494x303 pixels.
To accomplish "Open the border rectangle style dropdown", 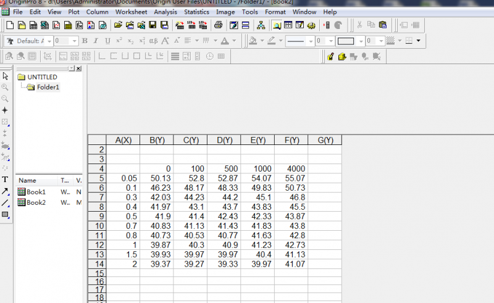I will pyautogui.click(x=361, y=41).
